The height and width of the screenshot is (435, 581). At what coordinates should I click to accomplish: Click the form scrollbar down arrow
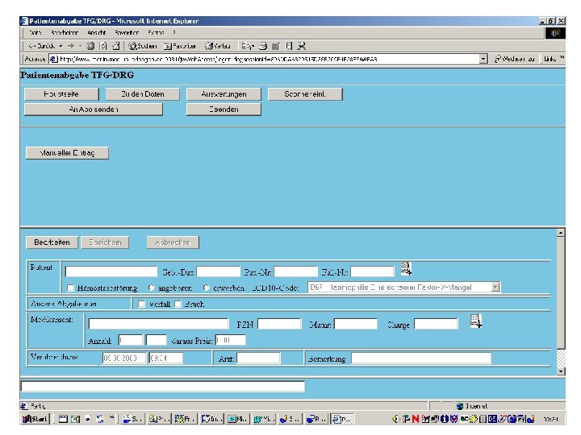tap(561, 371)
